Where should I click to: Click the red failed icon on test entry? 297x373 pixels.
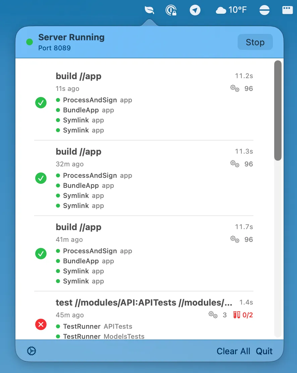point(41,325)
